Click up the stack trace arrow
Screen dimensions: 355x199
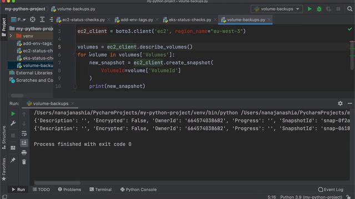(x=24, y=114)
